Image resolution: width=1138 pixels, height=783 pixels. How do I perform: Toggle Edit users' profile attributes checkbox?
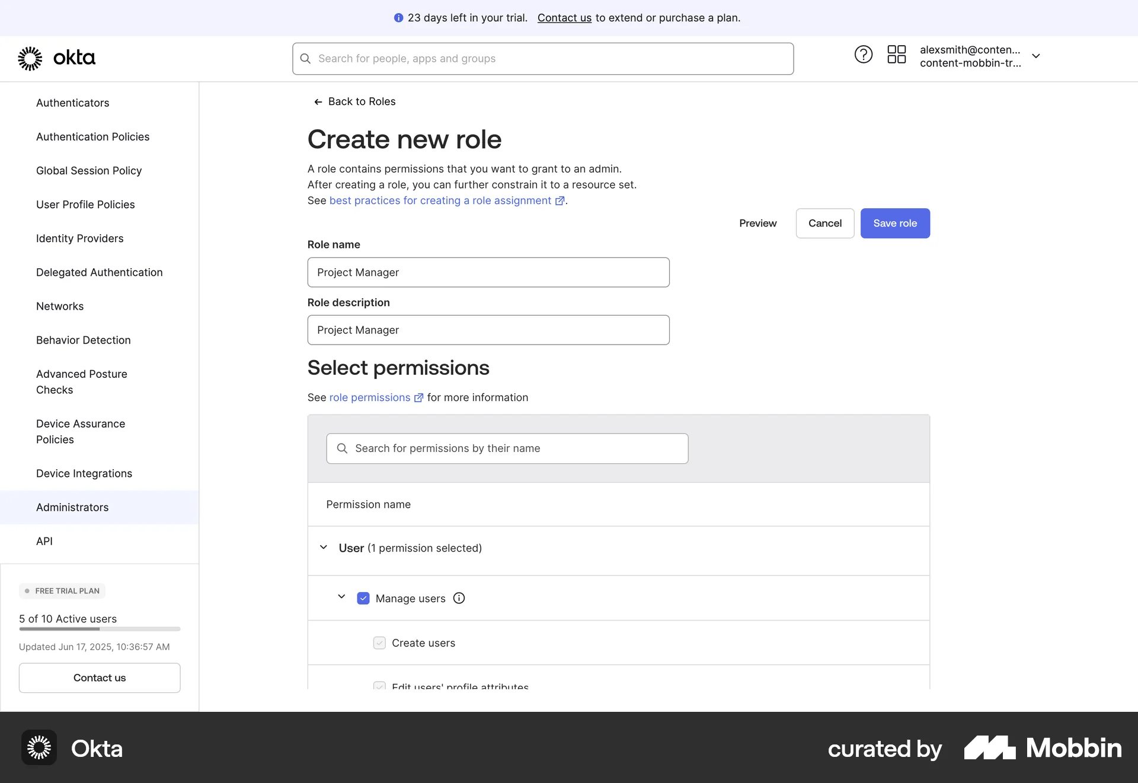click(x=379, y=685)
